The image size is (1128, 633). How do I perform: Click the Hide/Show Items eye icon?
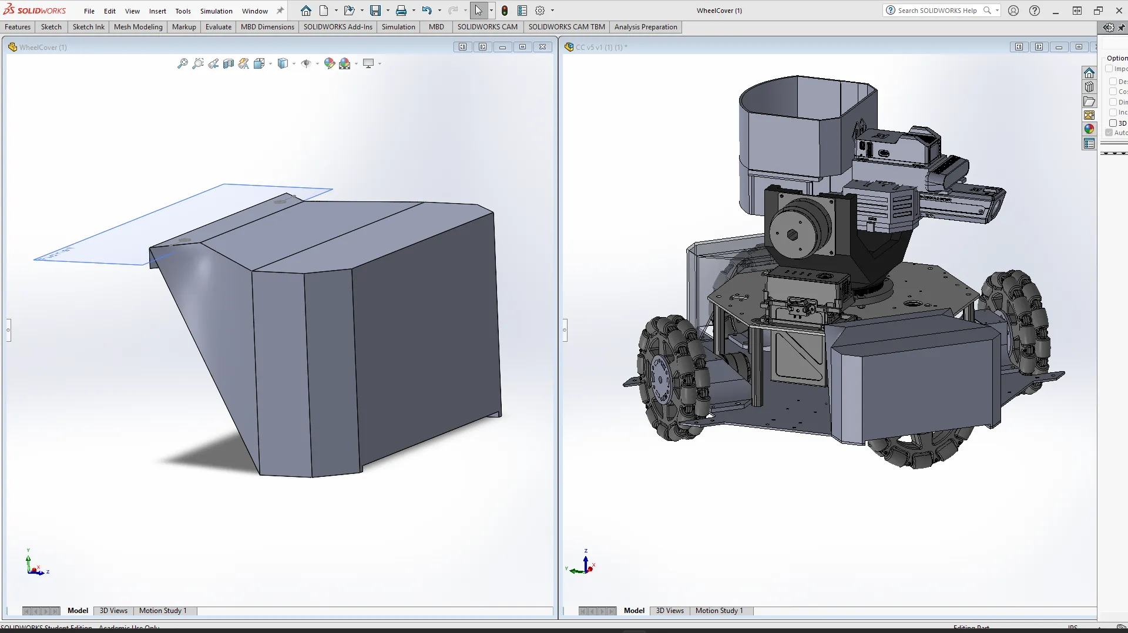(x=306, y=63)
